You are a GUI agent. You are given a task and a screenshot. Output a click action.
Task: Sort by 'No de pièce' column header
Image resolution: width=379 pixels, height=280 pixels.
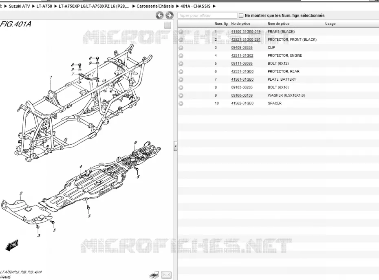241,24
